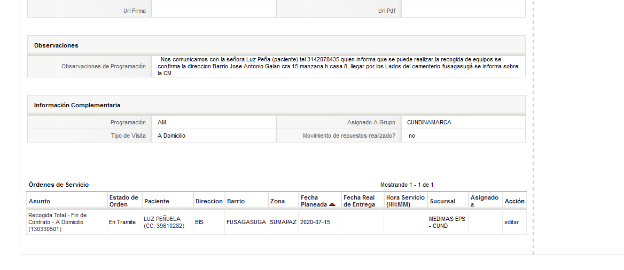Image resolution: width=624 pixels, height=270 pixels.
Task: Sort table by Barrio column header
Action: click(236, 201)
